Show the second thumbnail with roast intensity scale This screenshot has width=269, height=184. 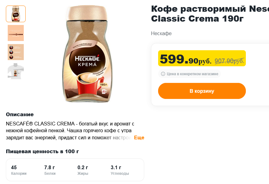[x=16, y=33]
